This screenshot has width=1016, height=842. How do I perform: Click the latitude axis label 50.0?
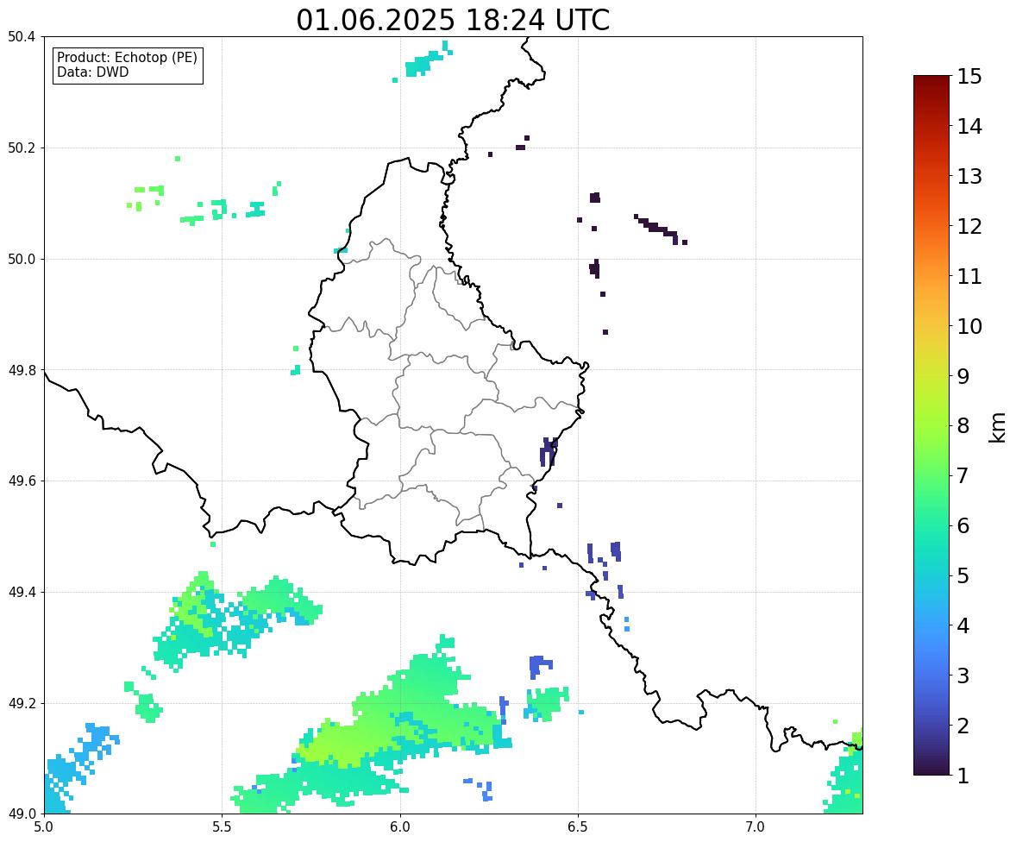point(22,260)
